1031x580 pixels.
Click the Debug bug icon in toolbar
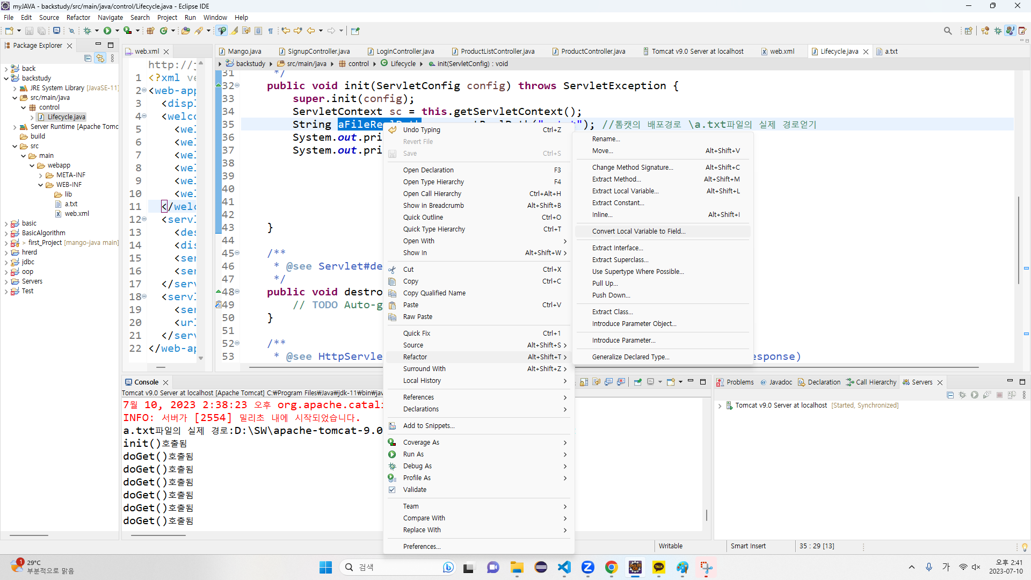point(88,31)
